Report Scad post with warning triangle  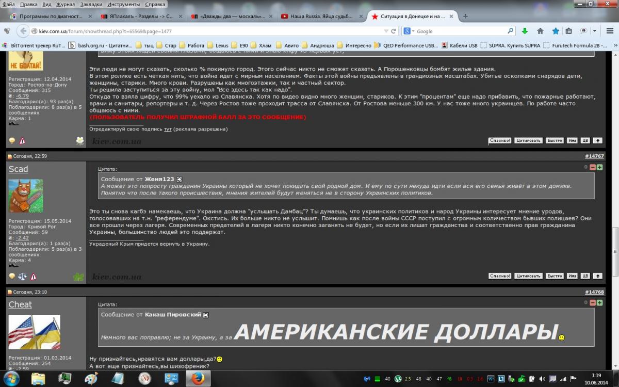(x=33, y=277)
